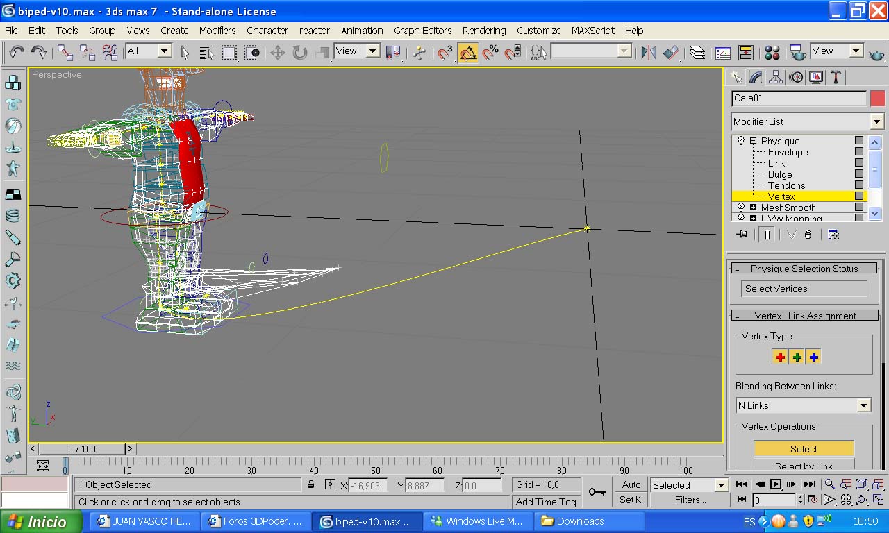Toggle the highlighted Angle Snap icon
Screen dimensions: 889x533
click(x=468, y=52)
